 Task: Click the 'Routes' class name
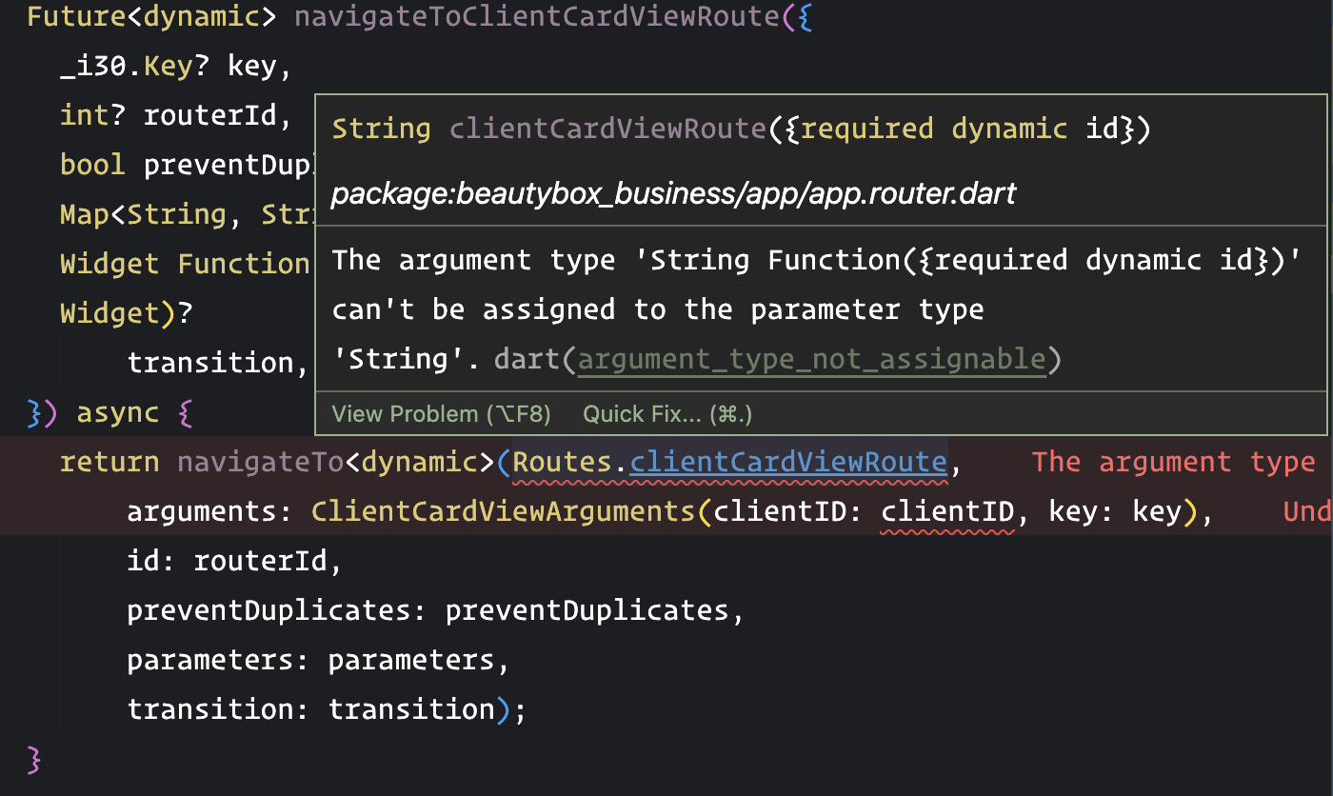[562, 462]
